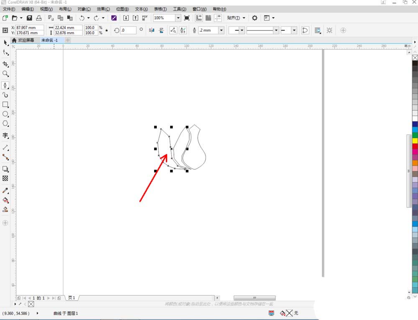Toggle the show rulers button
The height and width of the screenshot is (320, 418).
click(x=199, y=18)
